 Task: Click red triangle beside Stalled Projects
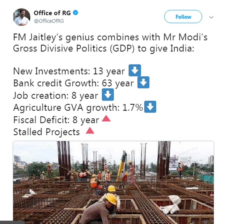click(x=90, y=131)
